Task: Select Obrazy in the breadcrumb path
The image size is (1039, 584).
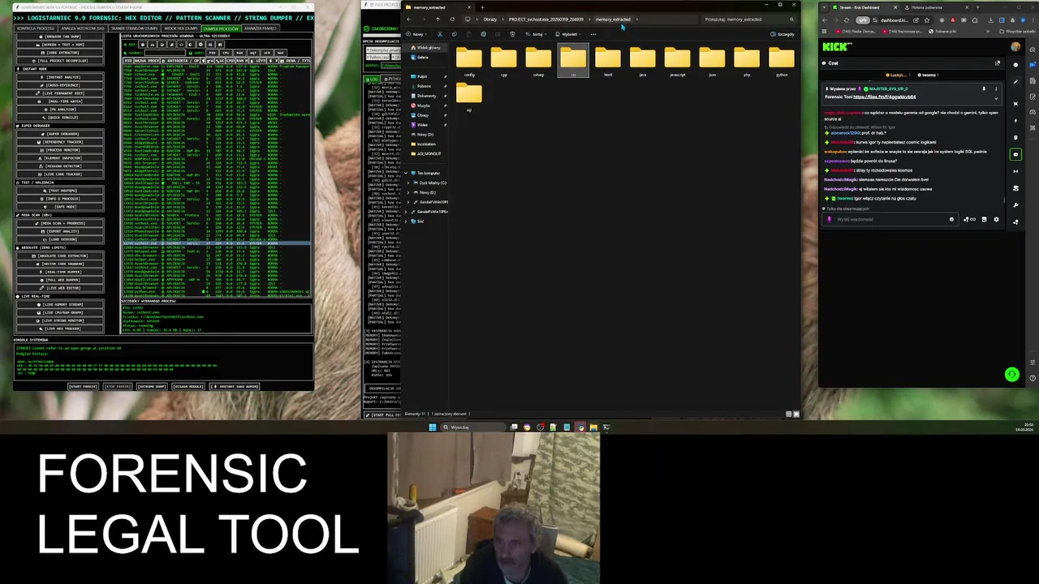Action: click(x=489, y=19)
